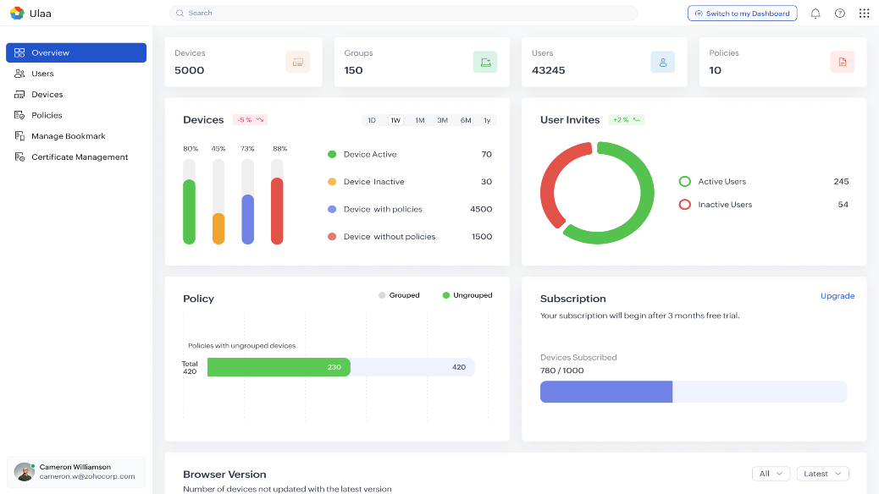This screenshot has height=494, width=879.
Task: Select the 1M time range tab
Action: (x=419, y=120)
